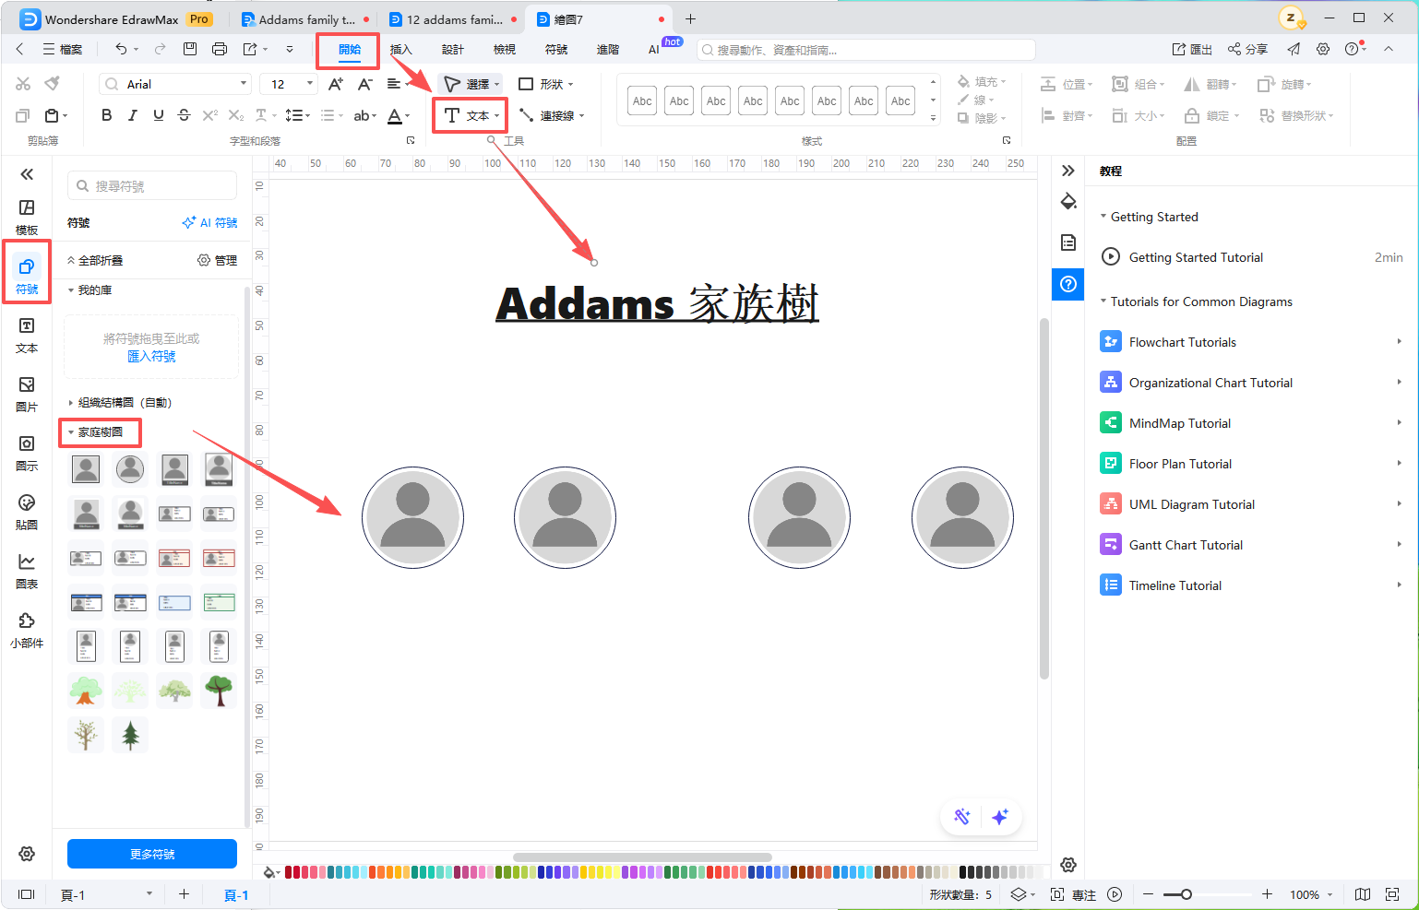
Task: Open the Charts (圖表) sidebar panel
Action: coord(27,571)
